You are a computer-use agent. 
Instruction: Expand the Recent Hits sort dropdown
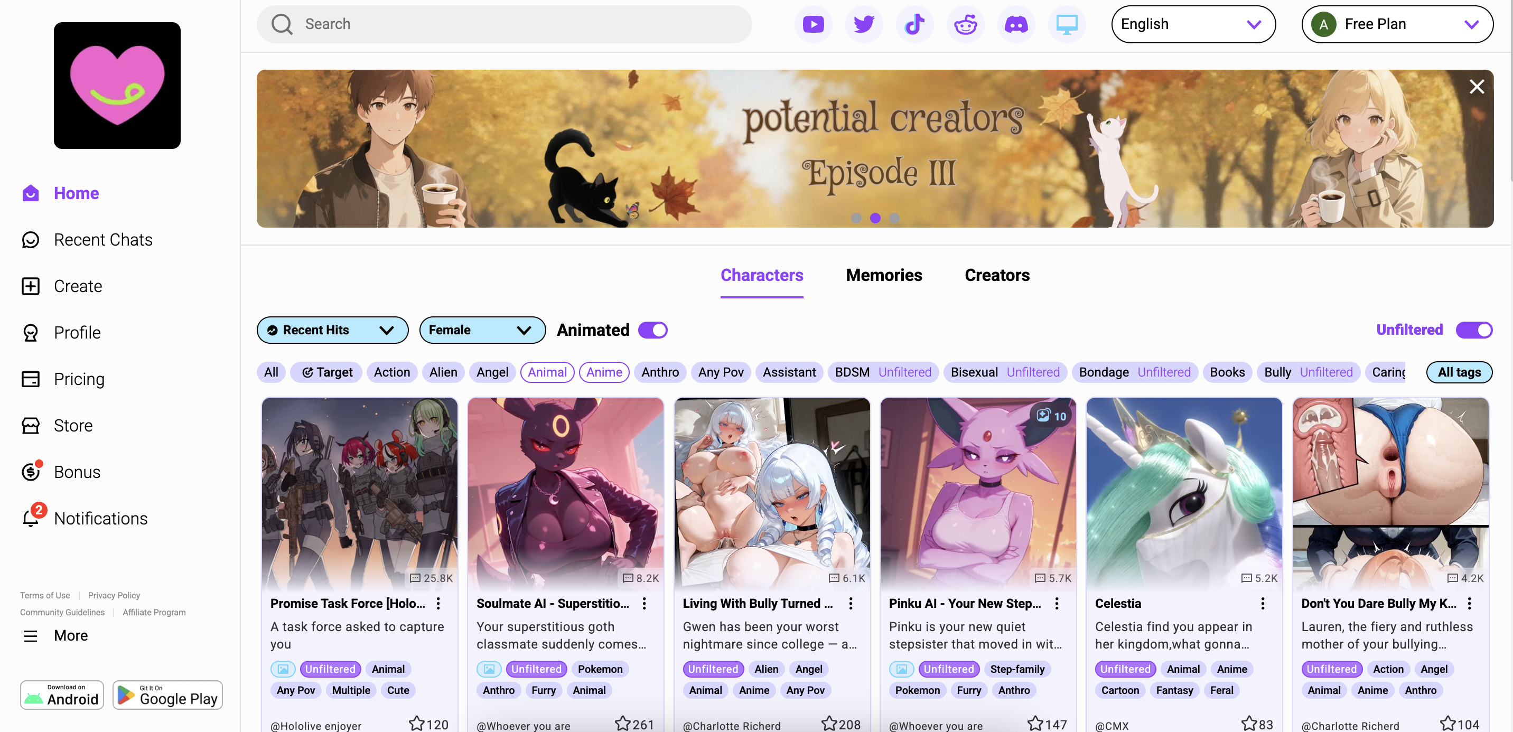(x=332, y=330)
